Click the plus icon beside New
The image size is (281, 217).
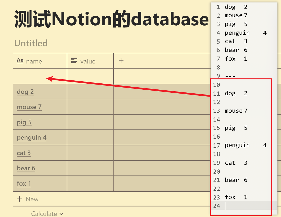coord(20,199)
